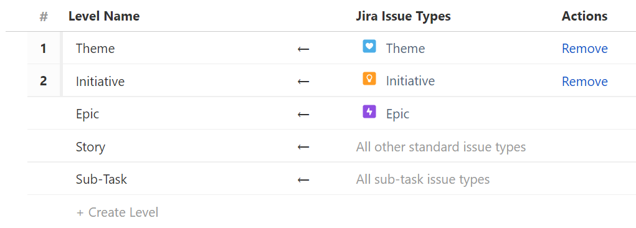Click the Sub-Task level name
Viewport: 636px width, 228px height.
tap(102, 179)
